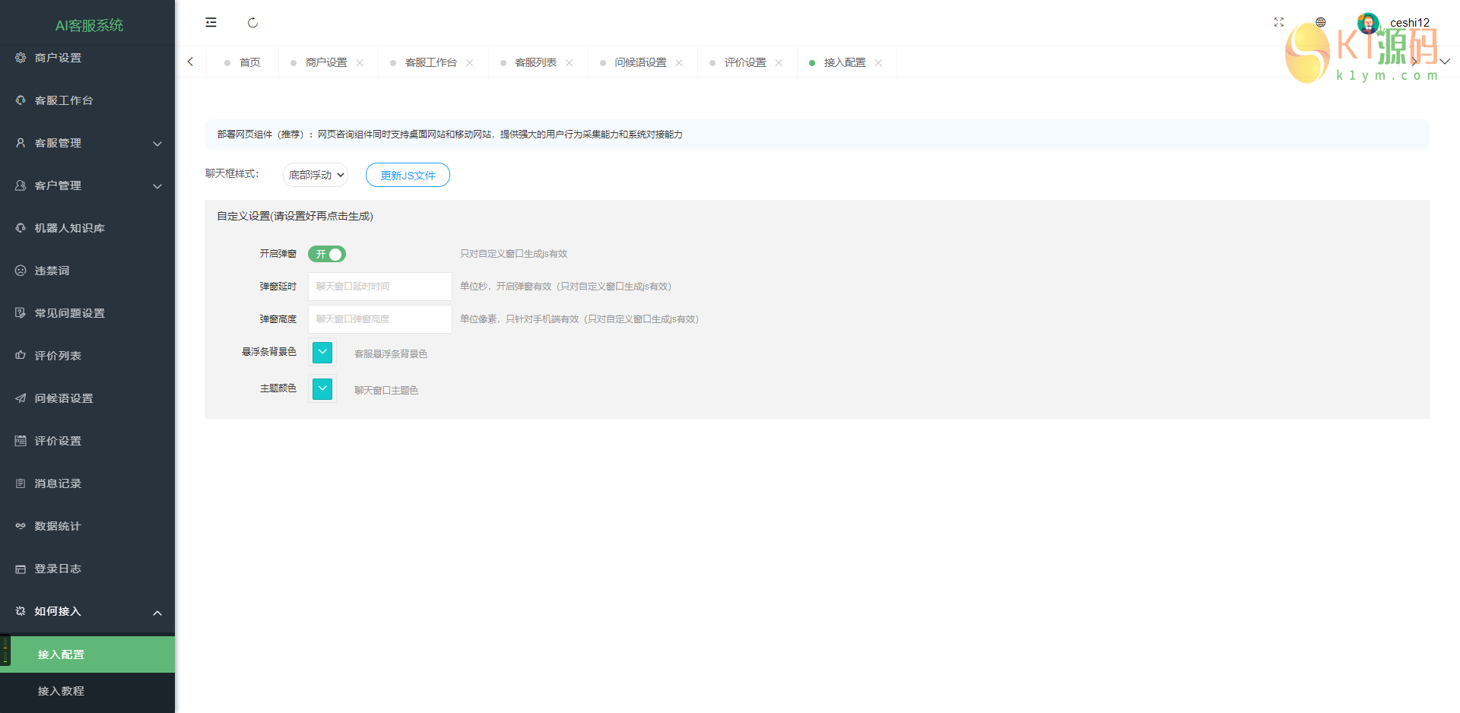Open 登录日志 in the sidebar
Image resolution: width=1460 pixels, height=713 pixels.
[x=57, y=569]
